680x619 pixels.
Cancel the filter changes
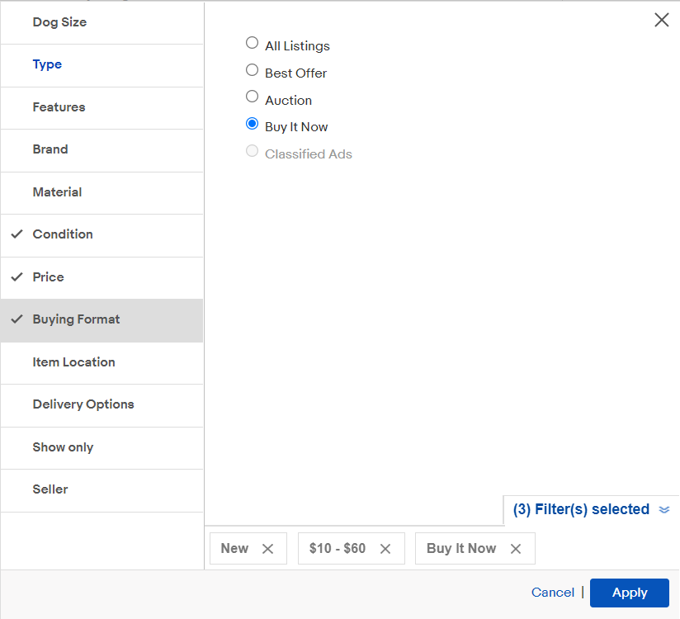click(x=552, y=593)
